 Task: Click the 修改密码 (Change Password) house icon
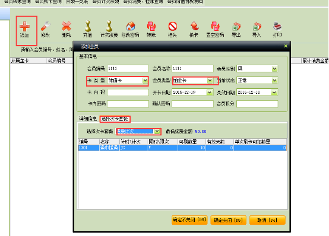[131, 26]
